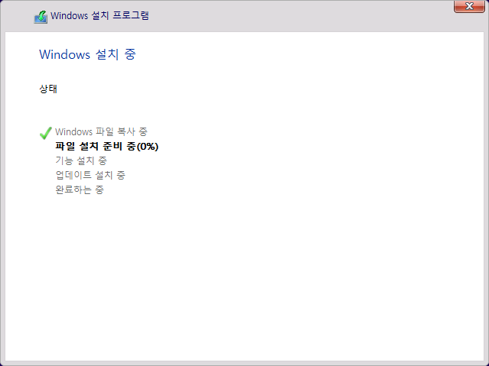The width and height of the screenshot is (489, 366).
Task: Click the '상태' label
Action: [x=48, y=89]
